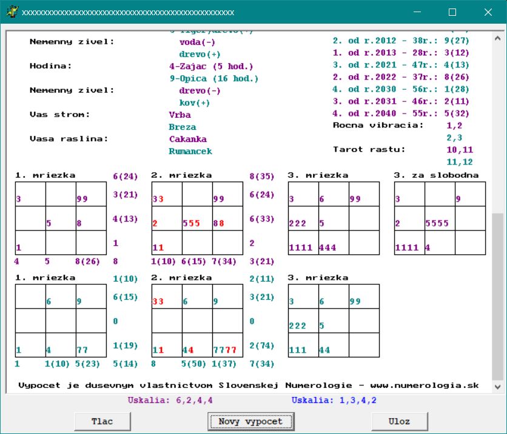Image resolution: width=507 pixels, height=434 pixels.
Task: Click the line "4. od r.2030 - 56r.: 1(28)"
Action: coord(401,89)
